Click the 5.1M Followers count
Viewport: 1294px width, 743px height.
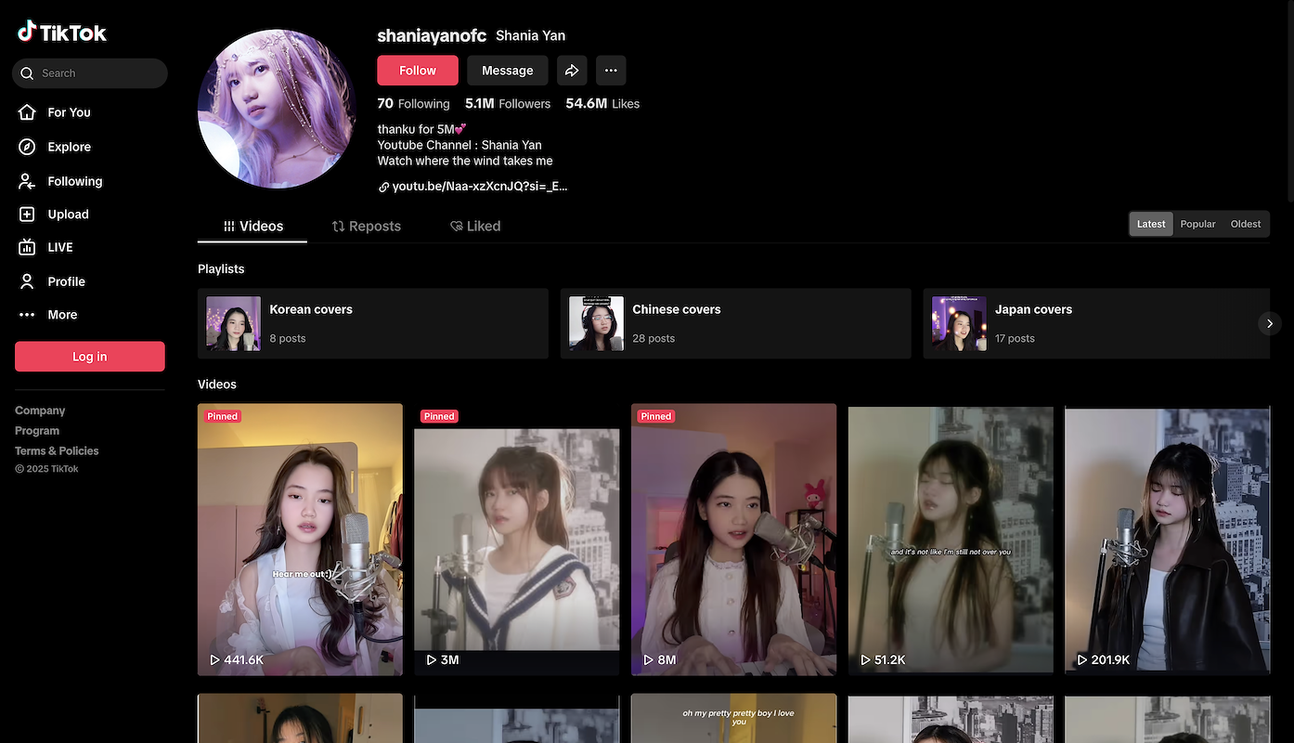pos(508,104)
